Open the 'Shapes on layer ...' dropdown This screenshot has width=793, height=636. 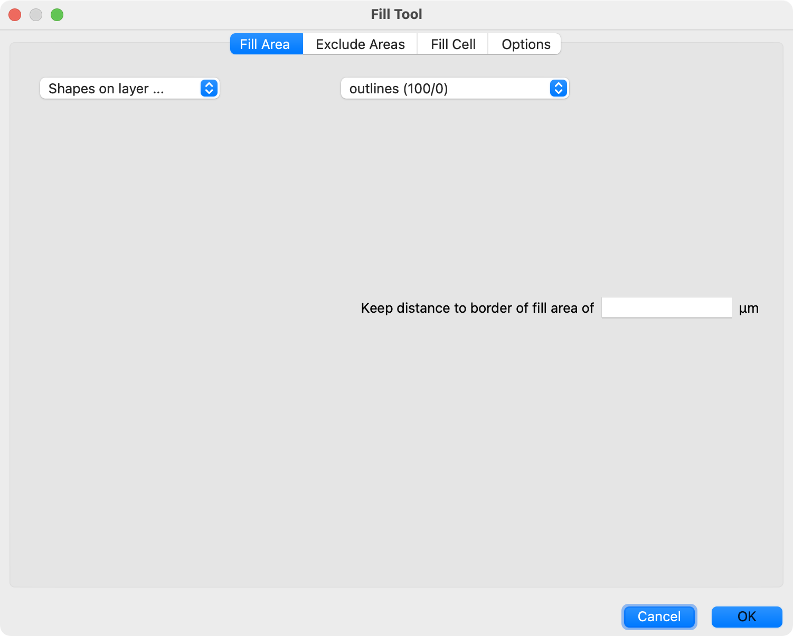[x=129, y=88]
